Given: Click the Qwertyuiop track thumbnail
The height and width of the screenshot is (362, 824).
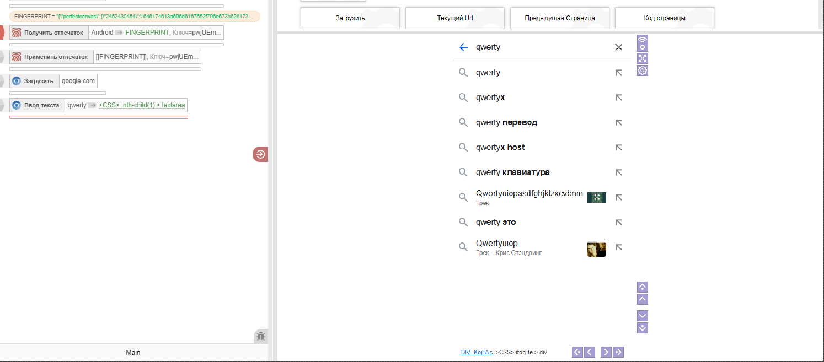Looking at the screenshot, I should pyautogui.click(x=596, y=248).
